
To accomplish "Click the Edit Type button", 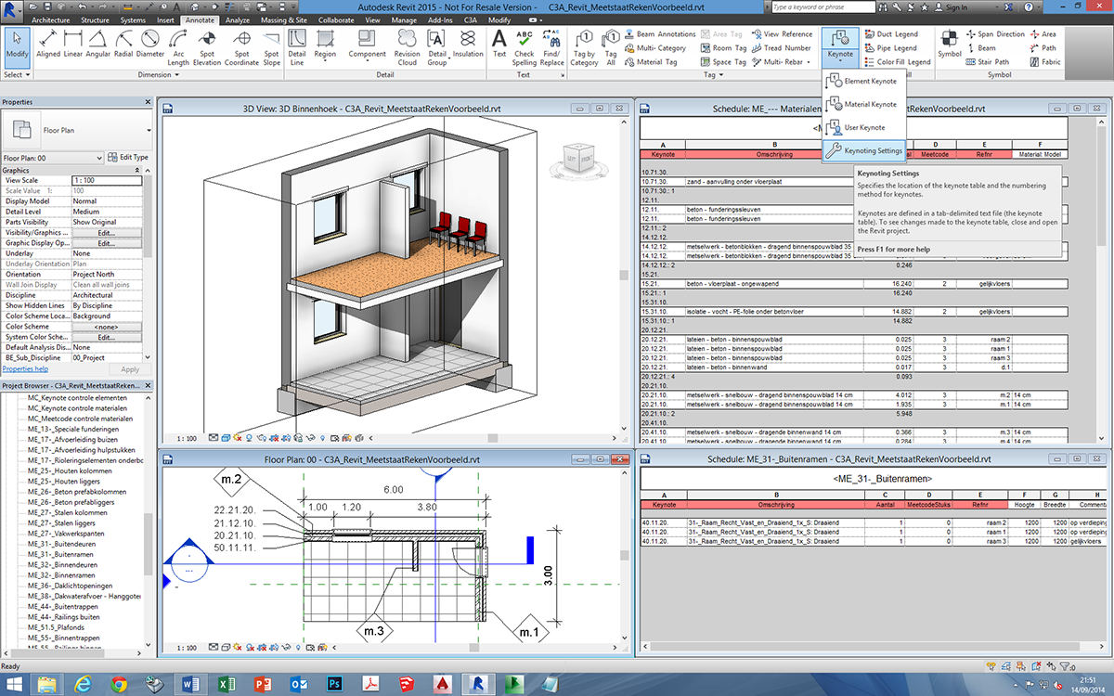I will (x=127, y=158).
